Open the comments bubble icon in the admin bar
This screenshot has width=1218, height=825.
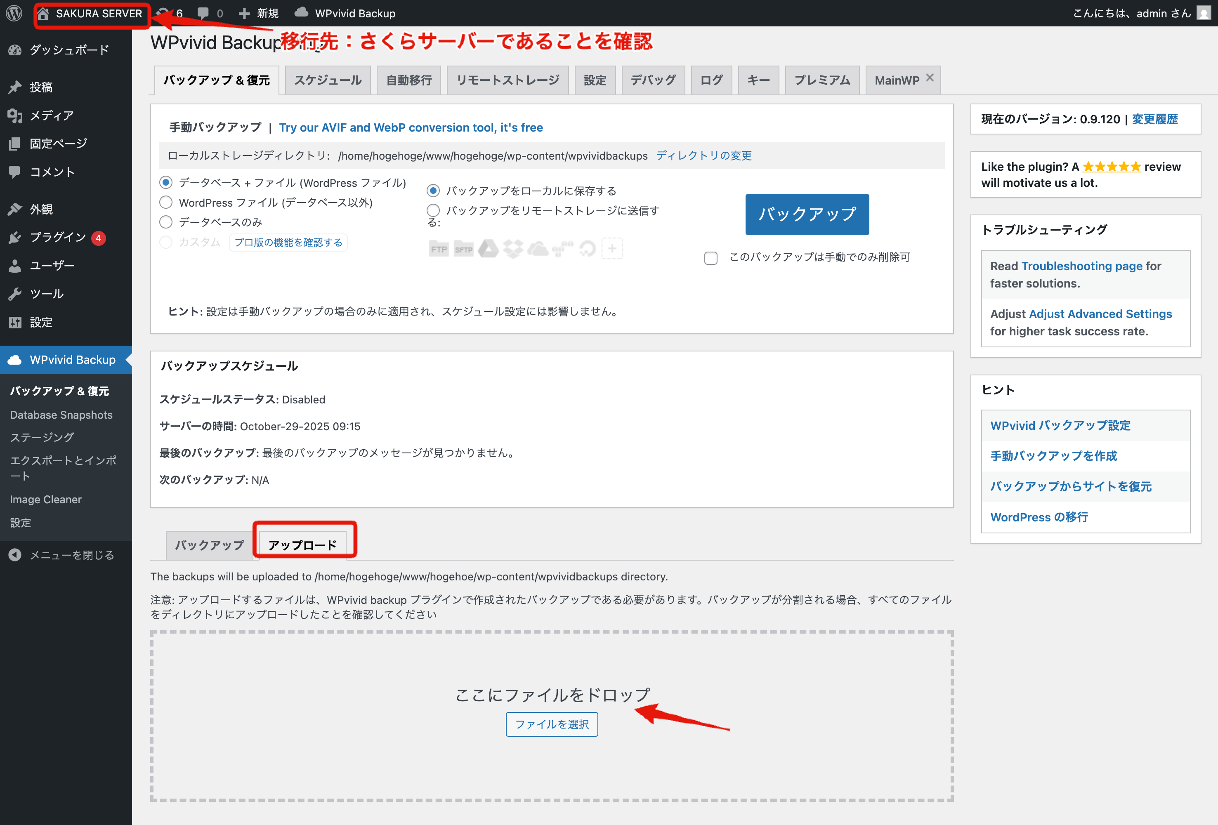(x=203, y=13)
